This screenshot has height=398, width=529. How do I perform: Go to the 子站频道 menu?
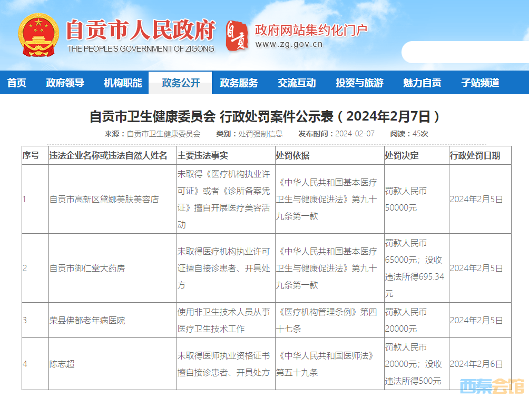click(480, 83)
